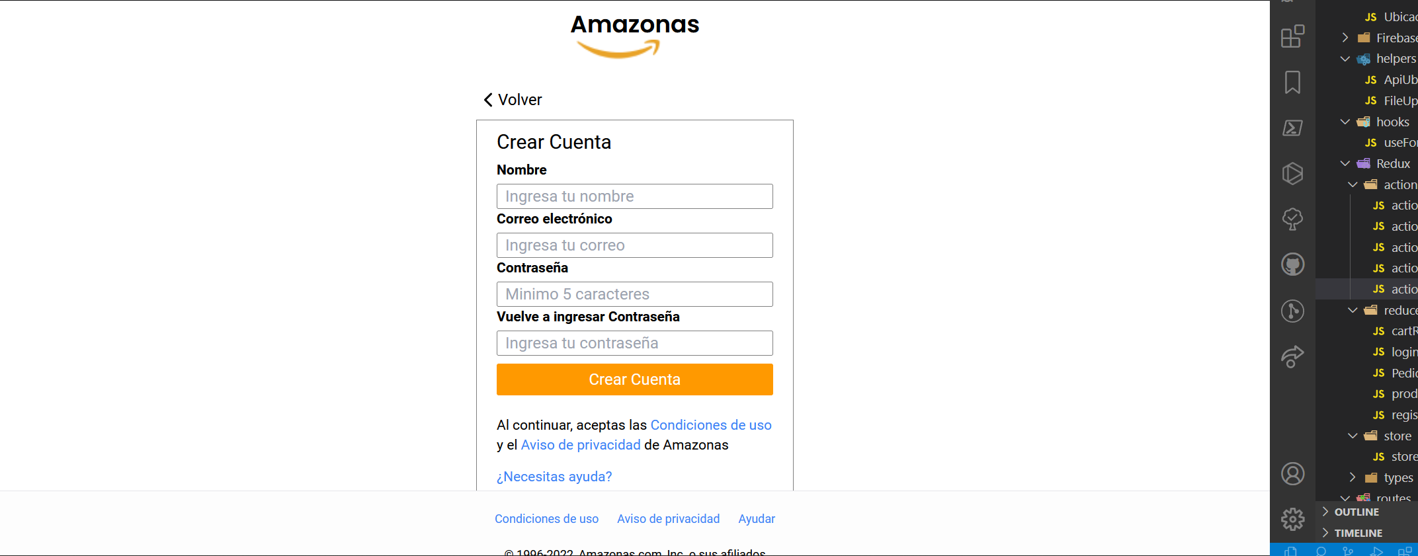Click the Accounts icon in the sidebar
This screenshot has width=1418, height=556.
[x=1293, y=473]
